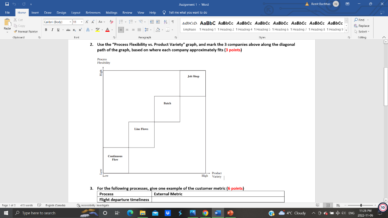Open PowerPoint from taskbar
388x218 pixels.
230,213
